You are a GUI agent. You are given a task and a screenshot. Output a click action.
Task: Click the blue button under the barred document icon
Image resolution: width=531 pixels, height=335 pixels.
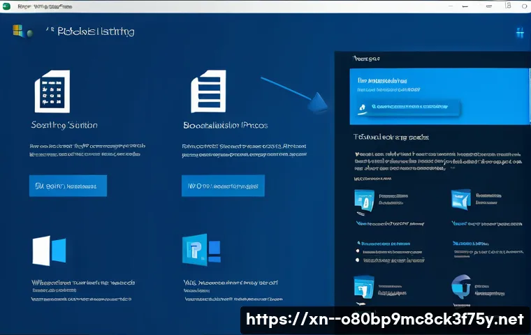[223, 186]
